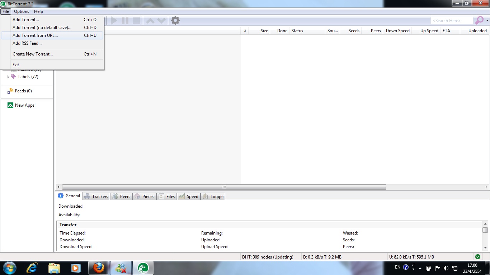Move torrent up in the queue
Image resolution: width=490 pixels, height=275 pixels.
pyautogui.click(x=150, y=21)
